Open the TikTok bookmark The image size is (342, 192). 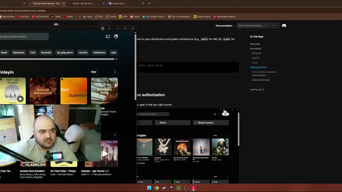56,17
